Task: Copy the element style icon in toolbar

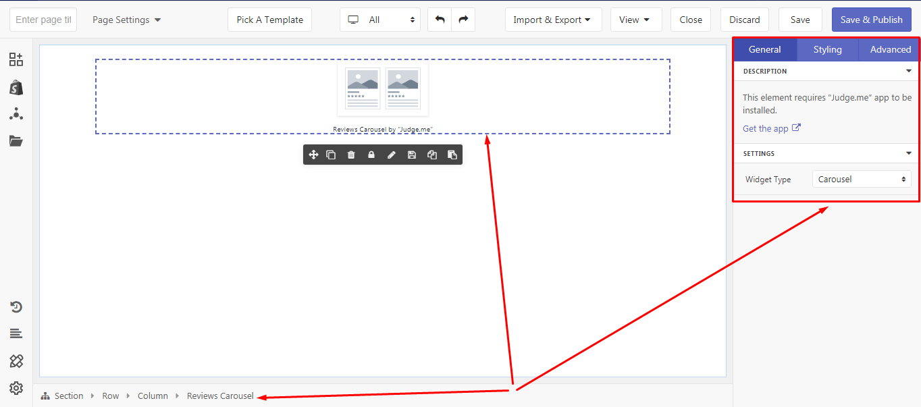Action: [x=432, y=155]
